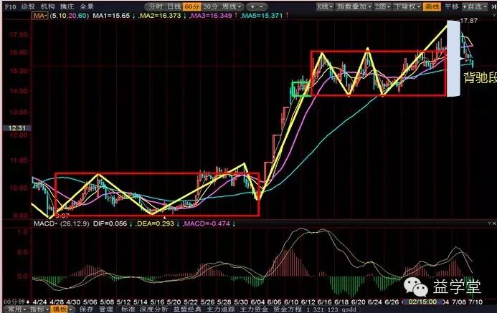Open the 指标 indicators tab dropdown
Image resolution: width=497 pixels, height=313 pixels.
point(39,309)
